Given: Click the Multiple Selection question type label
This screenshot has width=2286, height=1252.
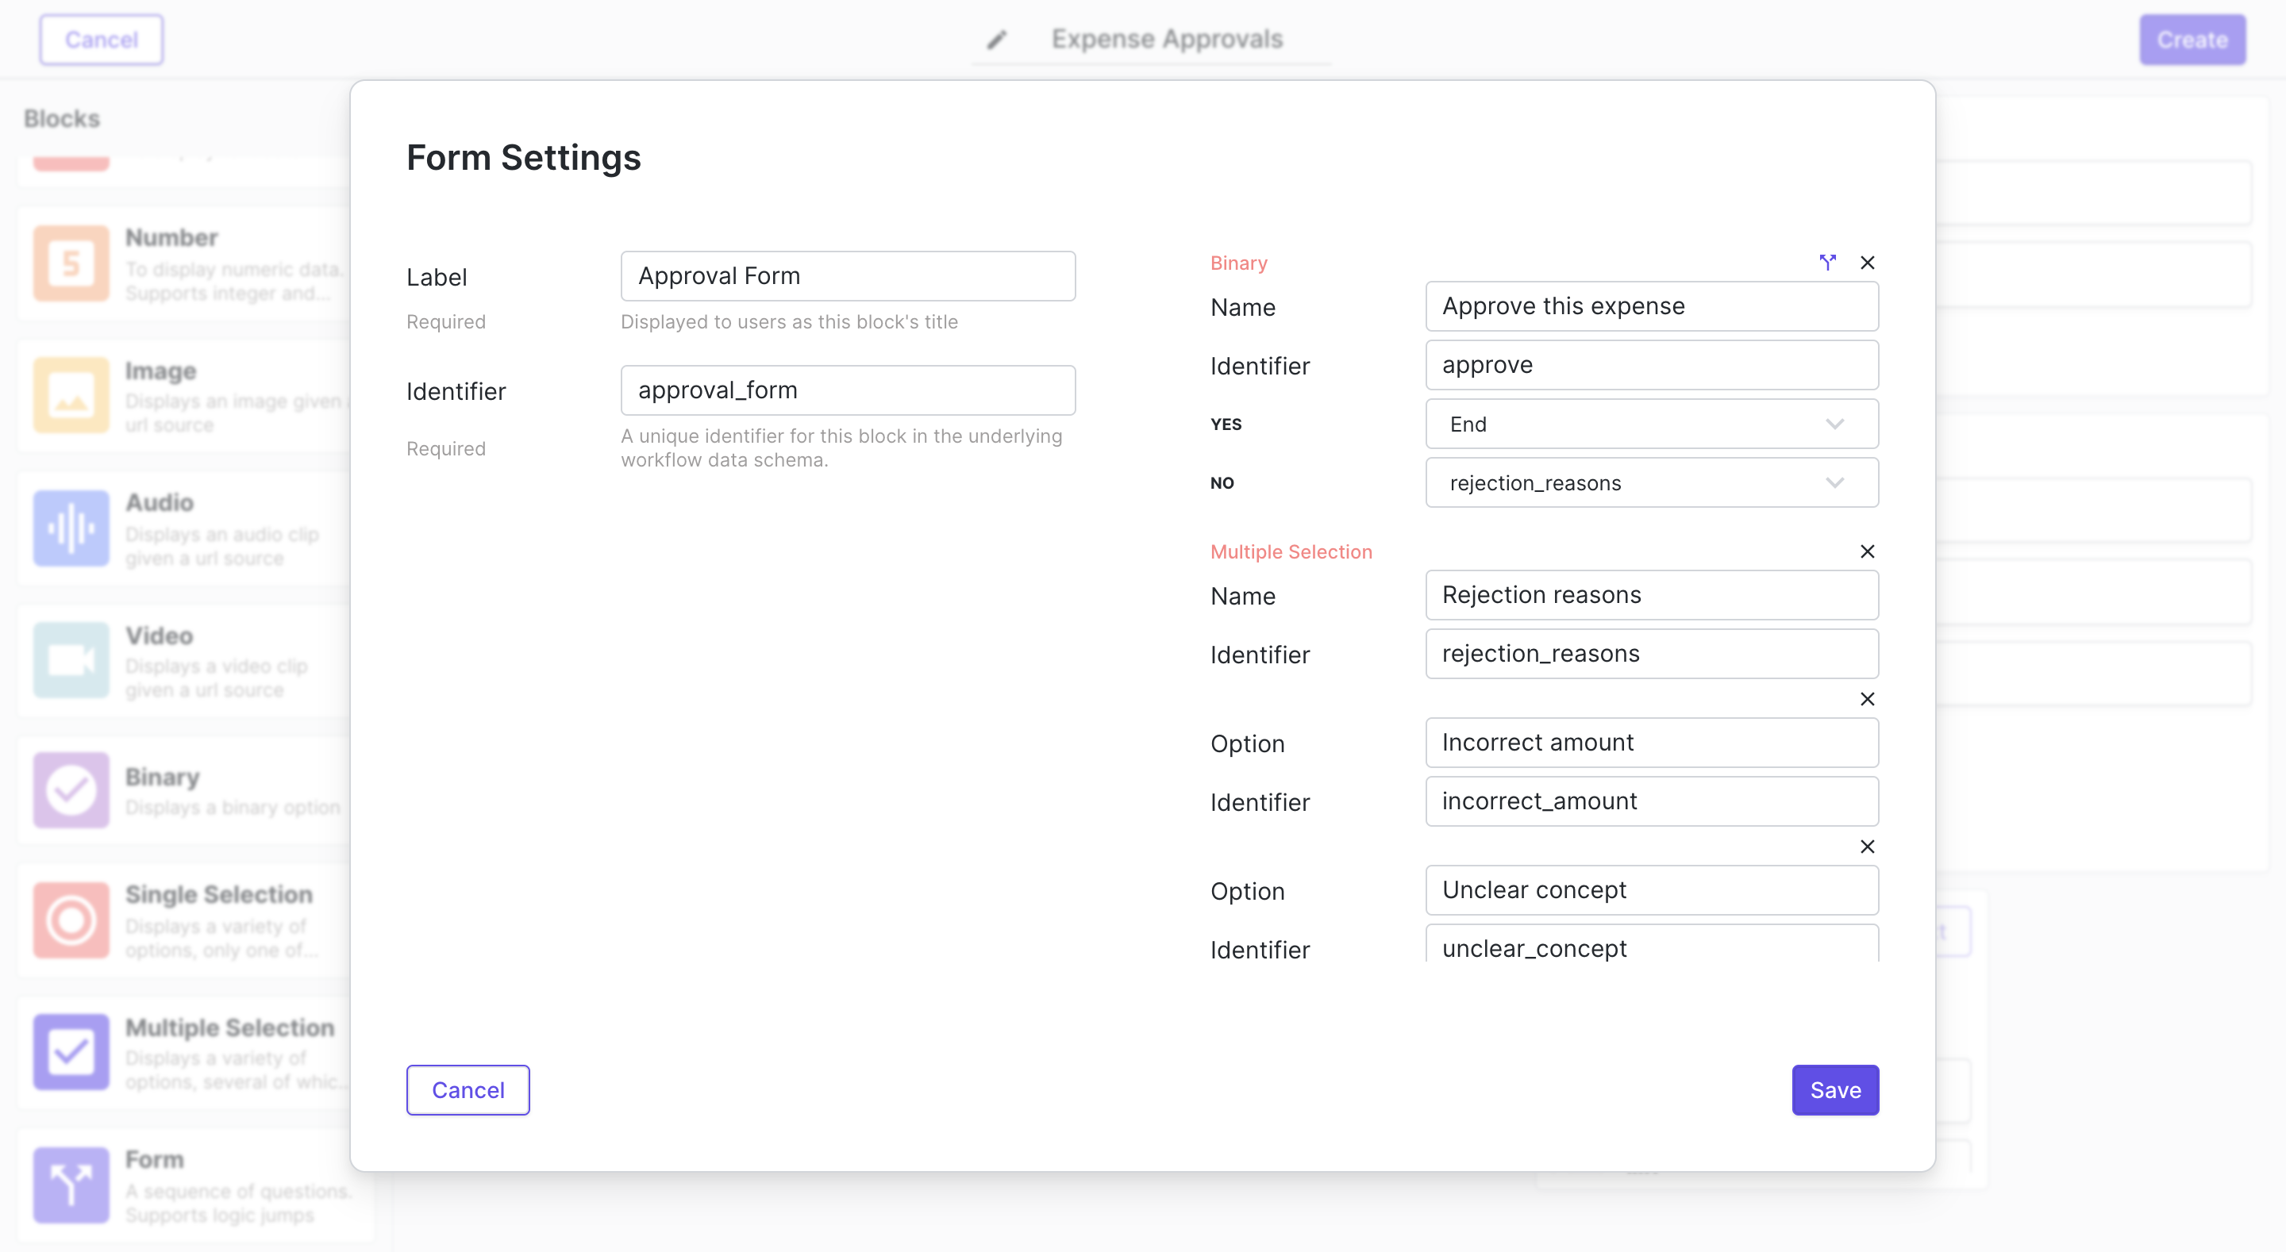Looking at the screenshot, I should pyautogui.click(x=1291, y=552).
